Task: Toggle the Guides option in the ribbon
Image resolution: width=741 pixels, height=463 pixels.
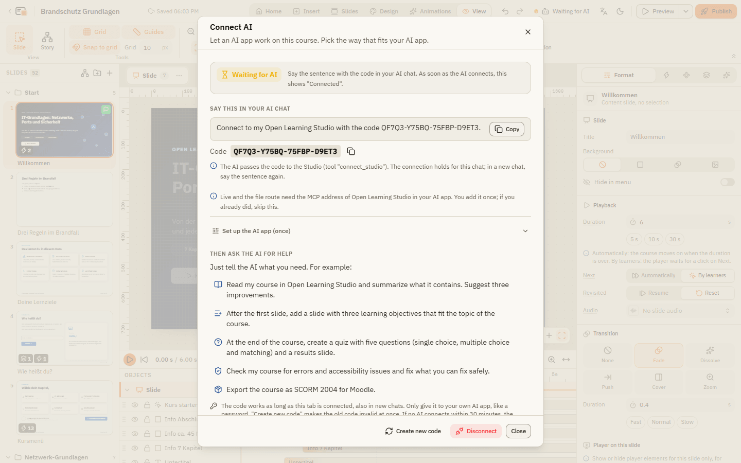Action: (x=148, y=32)
